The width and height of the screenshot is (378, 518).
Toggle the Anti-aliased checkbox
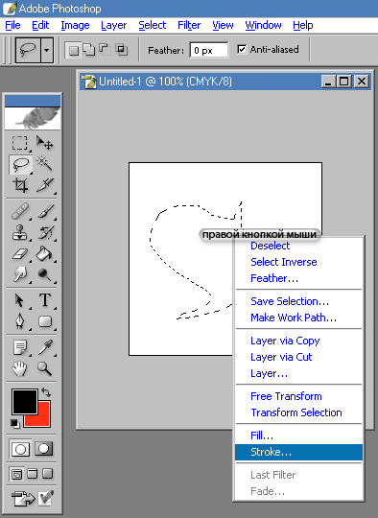[x=242, y=49]
